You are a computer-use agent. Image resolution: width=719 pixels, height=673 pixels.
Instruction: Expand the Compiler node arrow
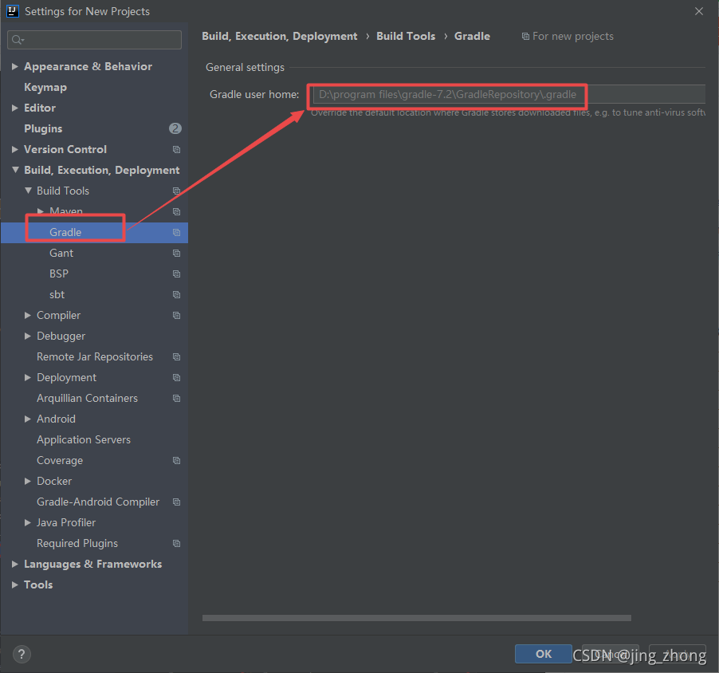pos(28,315)
